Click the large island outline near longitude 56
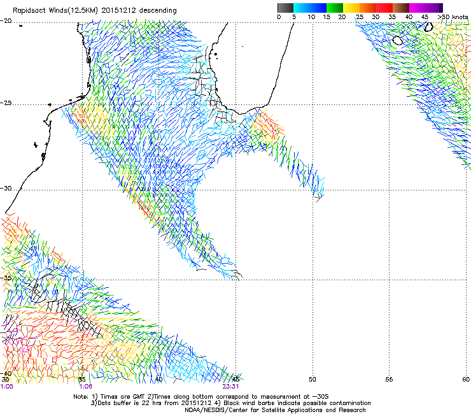The width and height of the screenshot is (471, 414). tap(398, 40)
